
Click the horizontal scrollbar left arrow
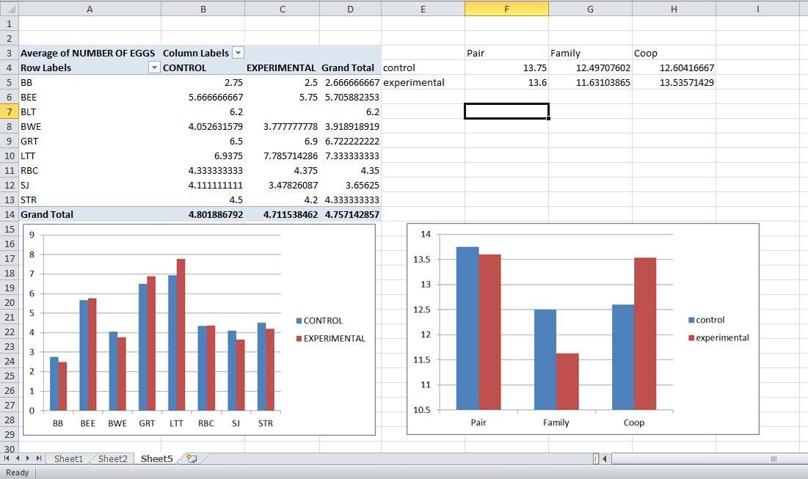[605, 458]
